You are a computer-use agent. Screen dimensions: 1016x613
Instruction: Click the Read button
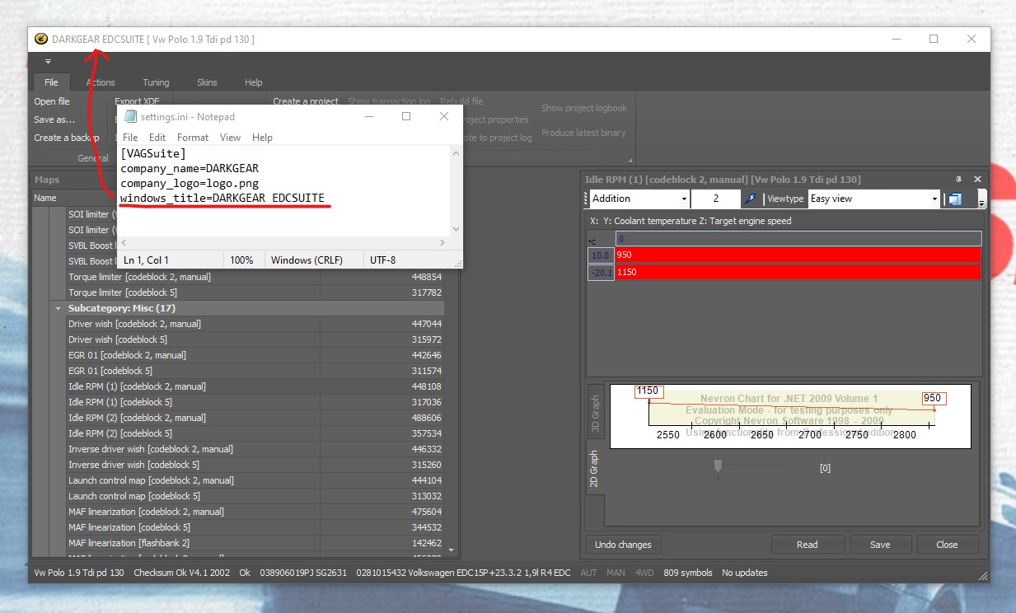tap(808, 545)
